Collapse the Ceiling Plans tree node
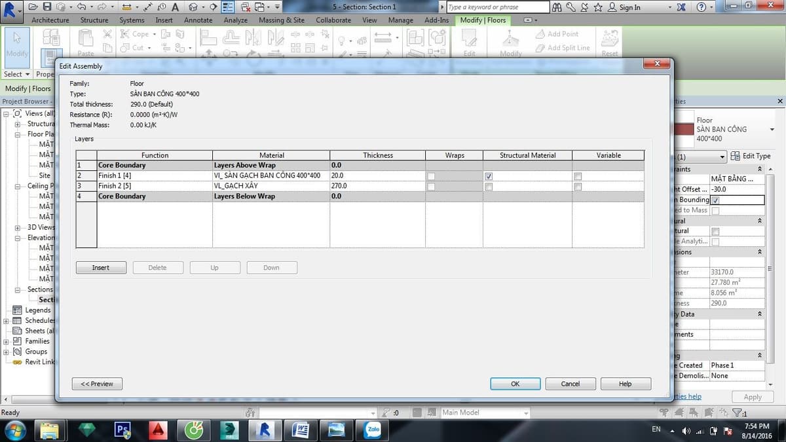Image resolution: width=786 pixels, height=442 pixels. pos(17,186)
